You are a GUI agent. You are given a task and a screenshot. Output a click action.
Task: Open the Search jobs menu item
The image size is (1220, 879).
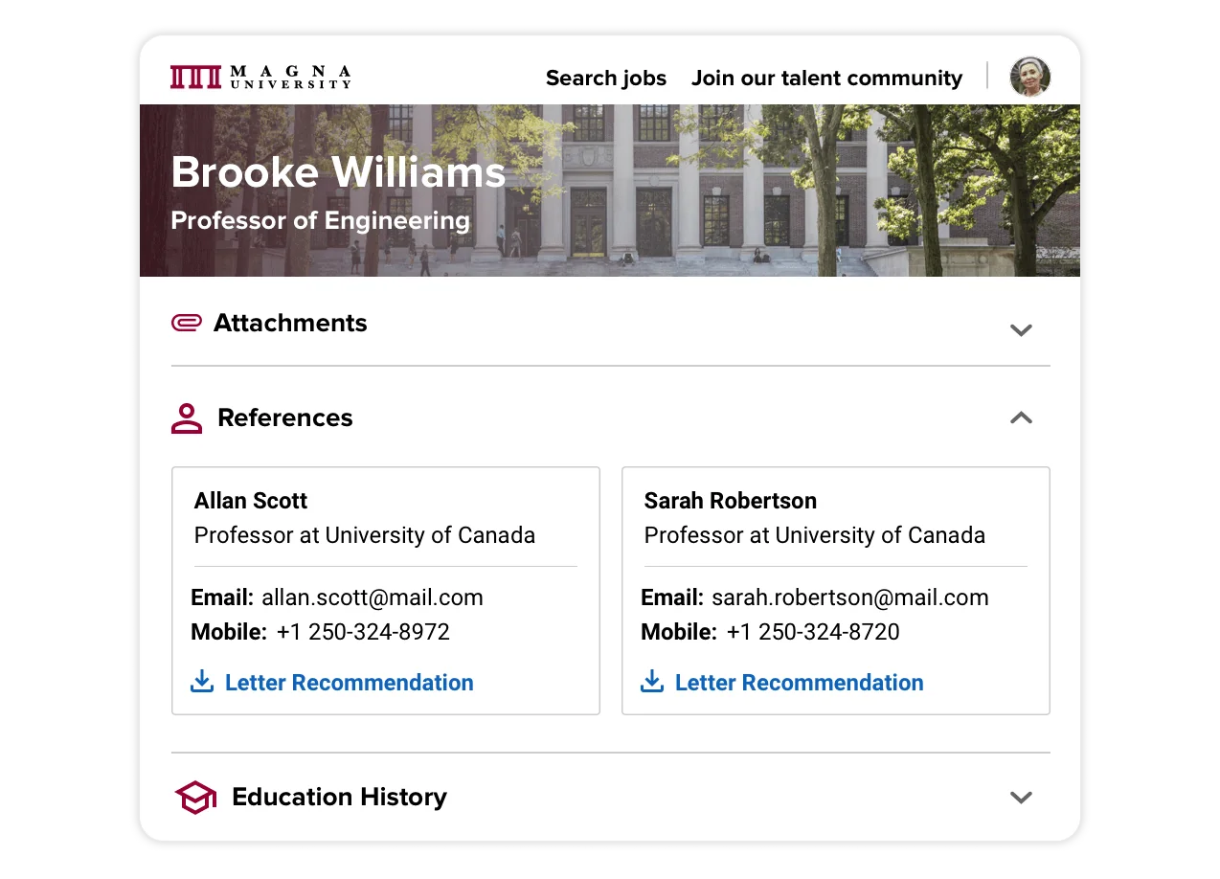click(x=605, y=78)
